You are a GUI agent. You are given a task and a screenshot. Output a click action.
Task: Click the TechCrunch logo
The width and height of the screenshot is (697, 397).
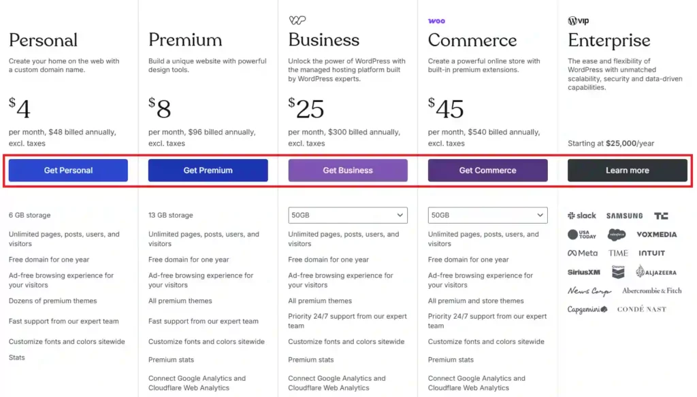pyautogui.click(x=661, y=215)
